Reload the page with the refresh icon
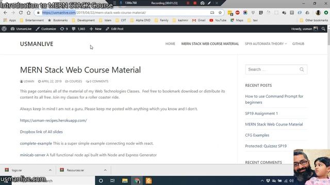The width and height of the screenshot is (330, 185). point(21,12)
